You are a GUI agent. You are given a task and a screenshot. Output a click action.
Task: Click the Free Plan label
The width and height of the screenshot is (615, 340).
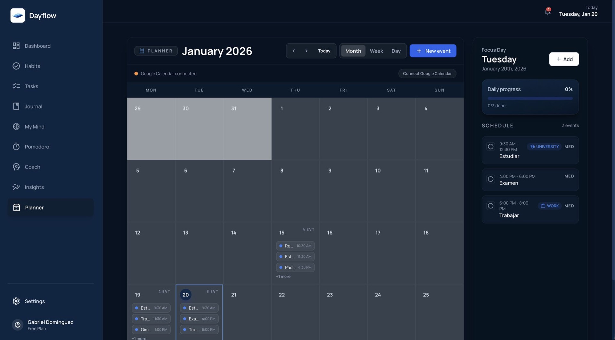37,329
